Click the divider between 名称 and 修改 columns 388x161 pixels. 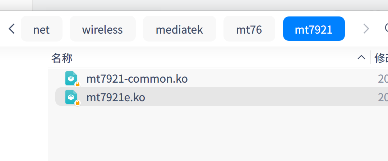[370, 58]
